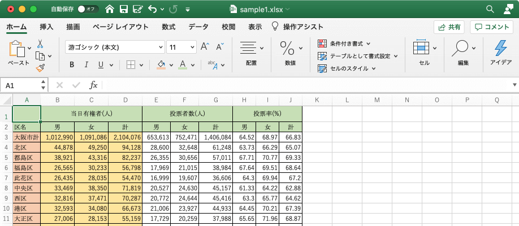Select the cell containing 71.96
This screenshot has width=519, height=226.
coord(267,219)
